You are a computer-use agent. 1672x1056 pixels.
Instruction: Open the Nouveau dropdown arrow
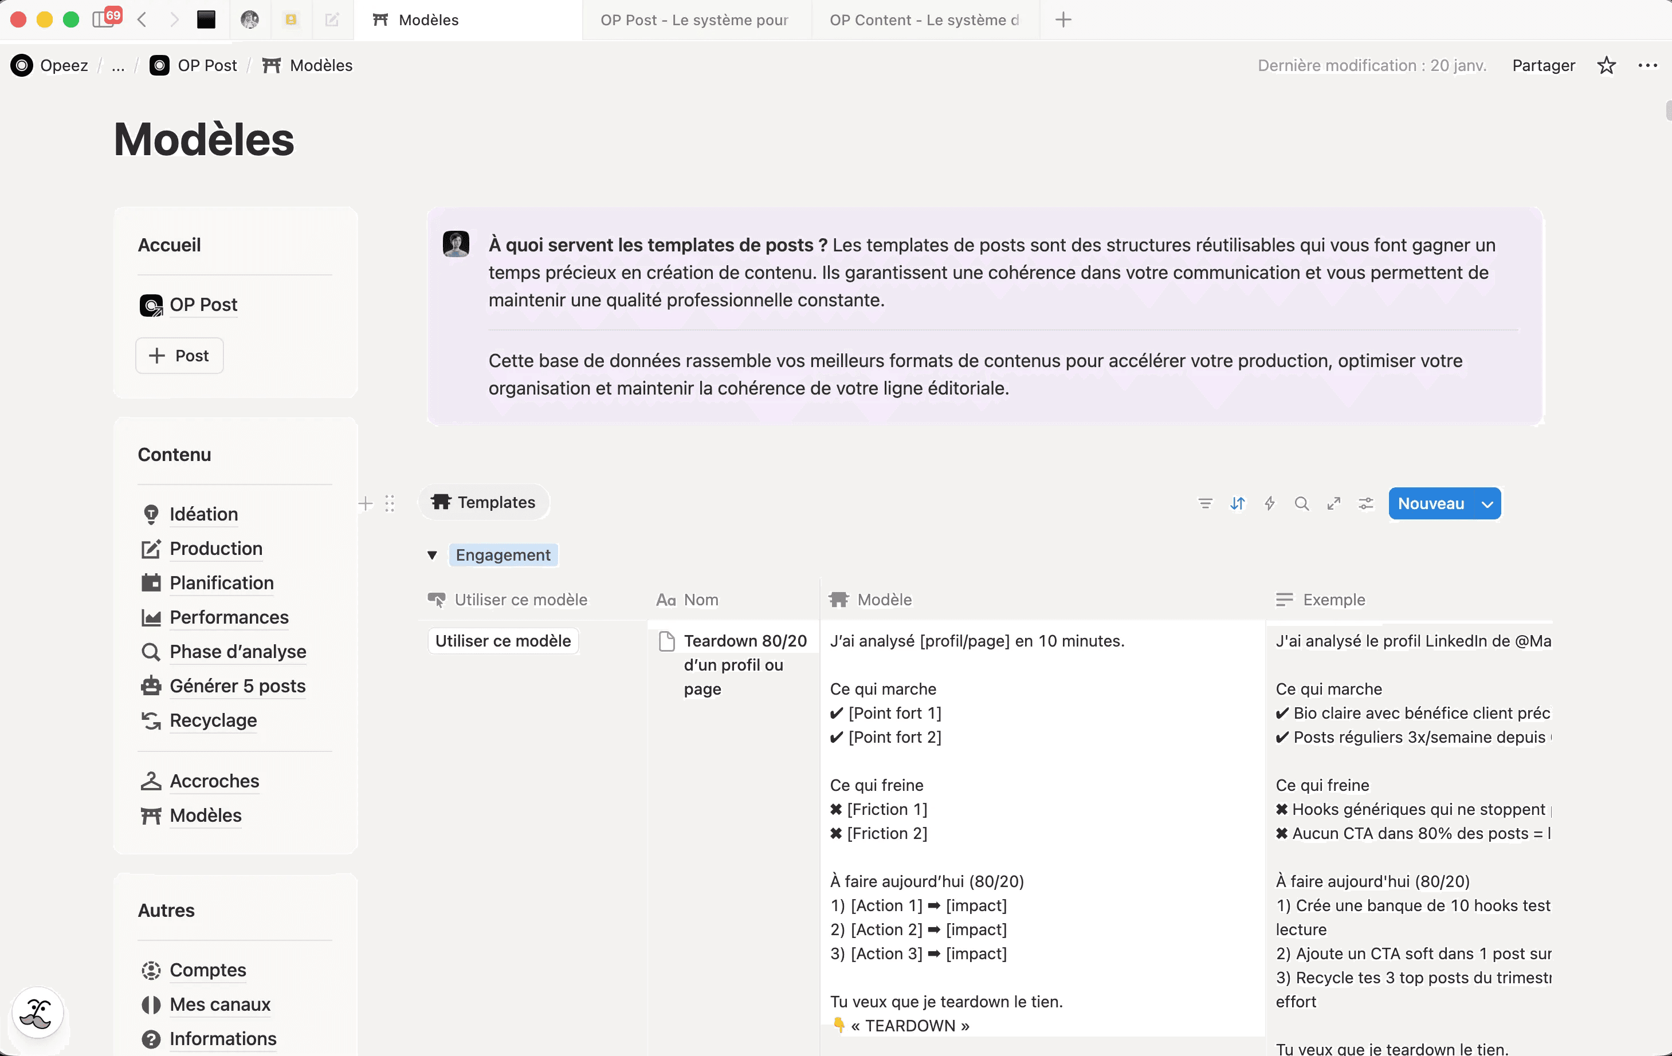(1486, 504)
